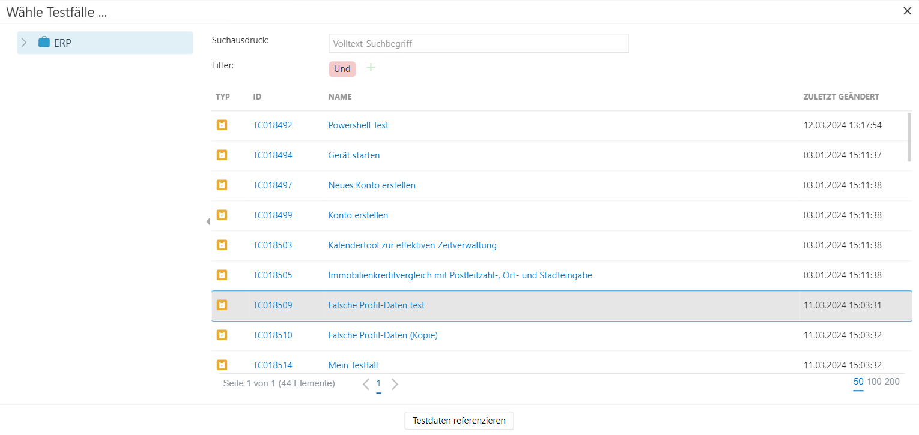Click the type icon for Falsche Profil-Daten test
The image size is (919, 435).
(x=222, y=305)
